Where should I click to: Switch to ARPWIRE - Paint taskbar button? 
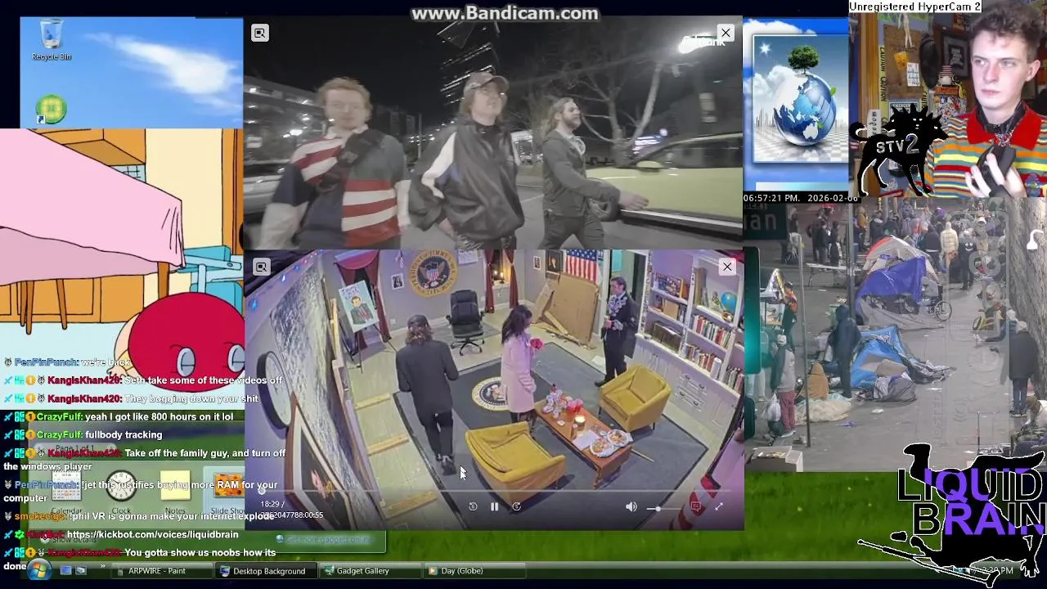click(x=160, y=571)
